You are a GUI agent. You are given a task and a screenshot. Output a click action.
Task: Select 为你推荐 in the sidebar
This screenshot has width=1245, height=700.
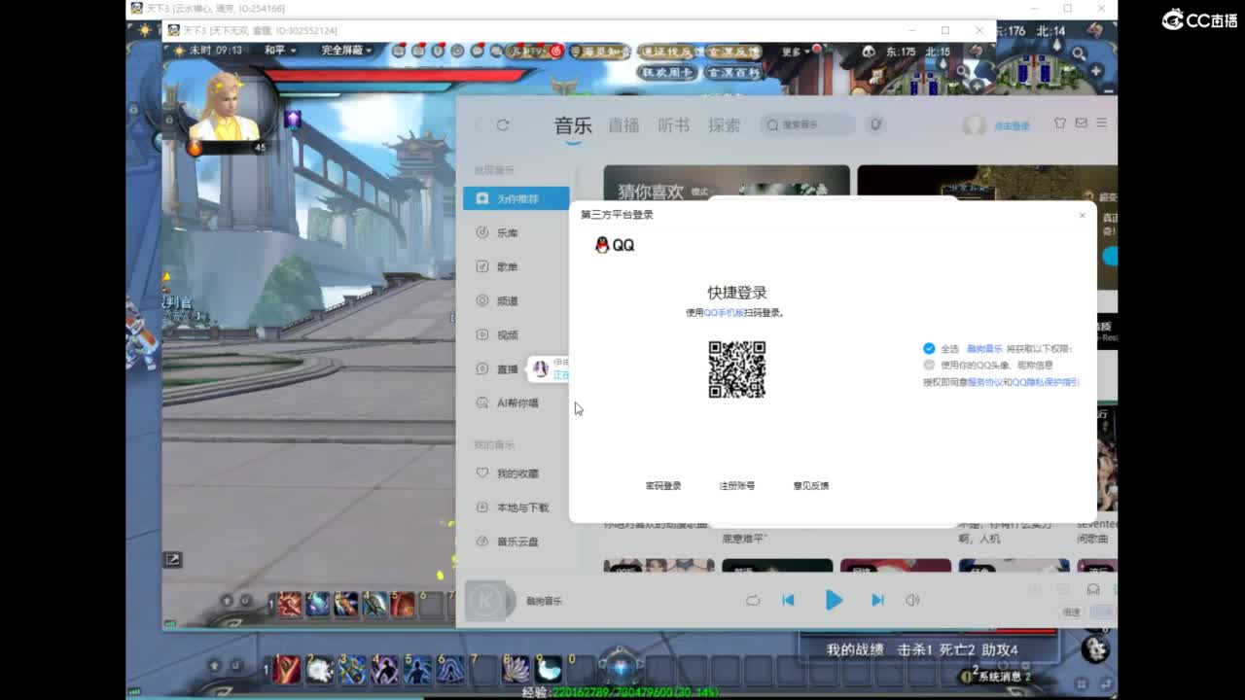point(516,198)
